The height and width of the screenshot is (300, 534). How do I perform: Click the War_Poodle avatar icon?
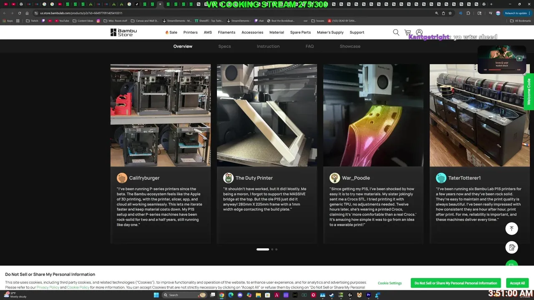[335, 178]
